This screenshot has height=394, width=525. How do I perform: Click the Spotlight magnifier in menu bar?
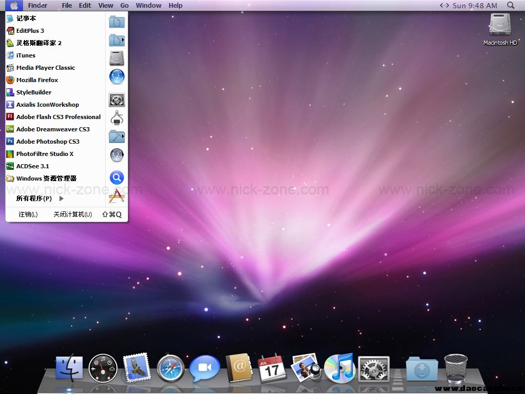tap(511, 5)
